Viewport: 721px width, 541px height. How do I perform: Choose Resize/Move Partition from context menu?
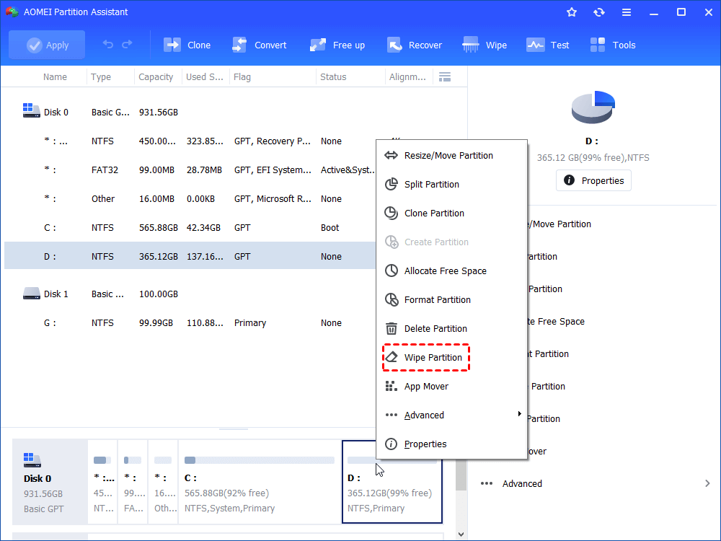(451, 156)
